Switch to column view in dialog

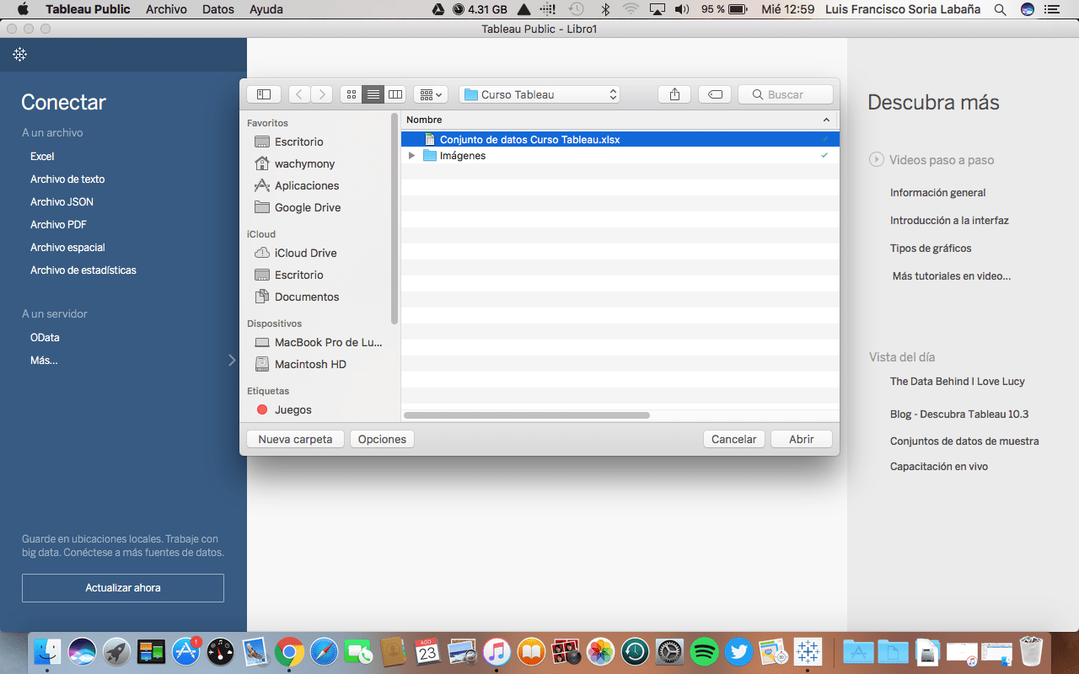[x=395, y=94]
